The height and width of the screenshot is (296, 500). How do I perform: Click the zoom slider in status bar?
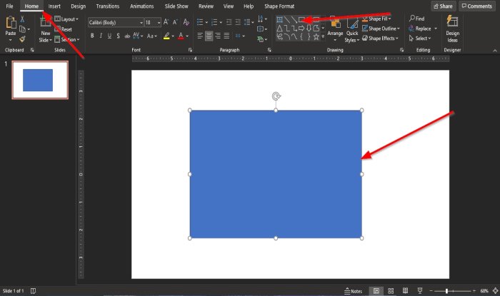446,291
